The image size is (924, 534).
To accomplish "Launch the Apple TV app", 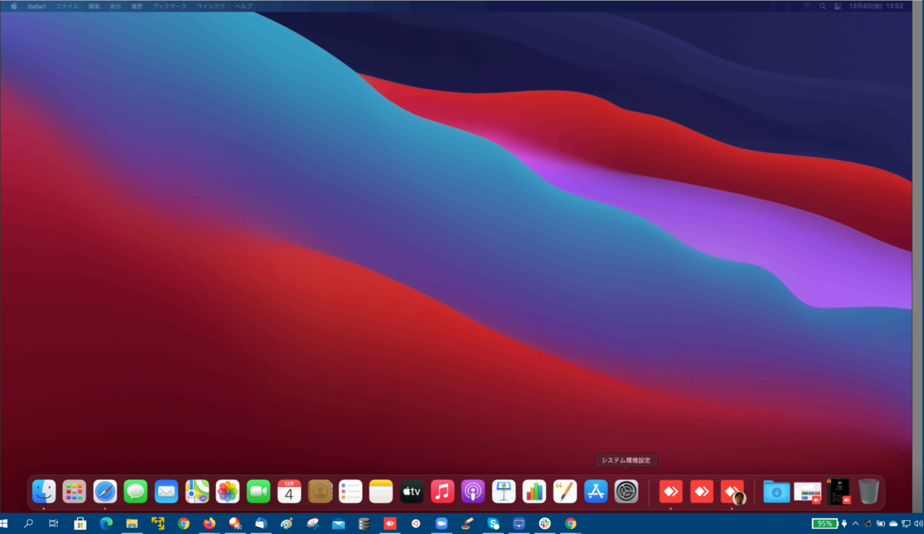I will tap(412, 491).
